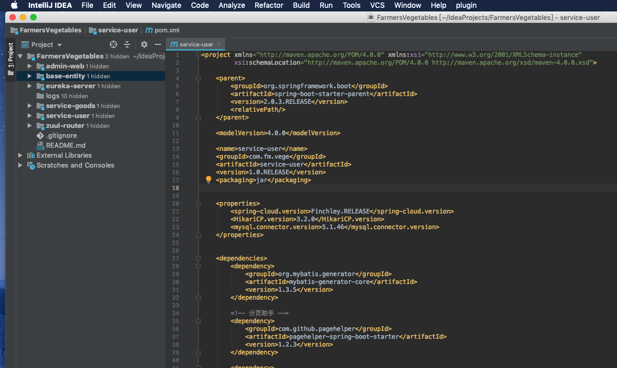The image size is (617, 368).
Task: Click the Collapse All icon in Project panel
Action: tap(127, 45)
